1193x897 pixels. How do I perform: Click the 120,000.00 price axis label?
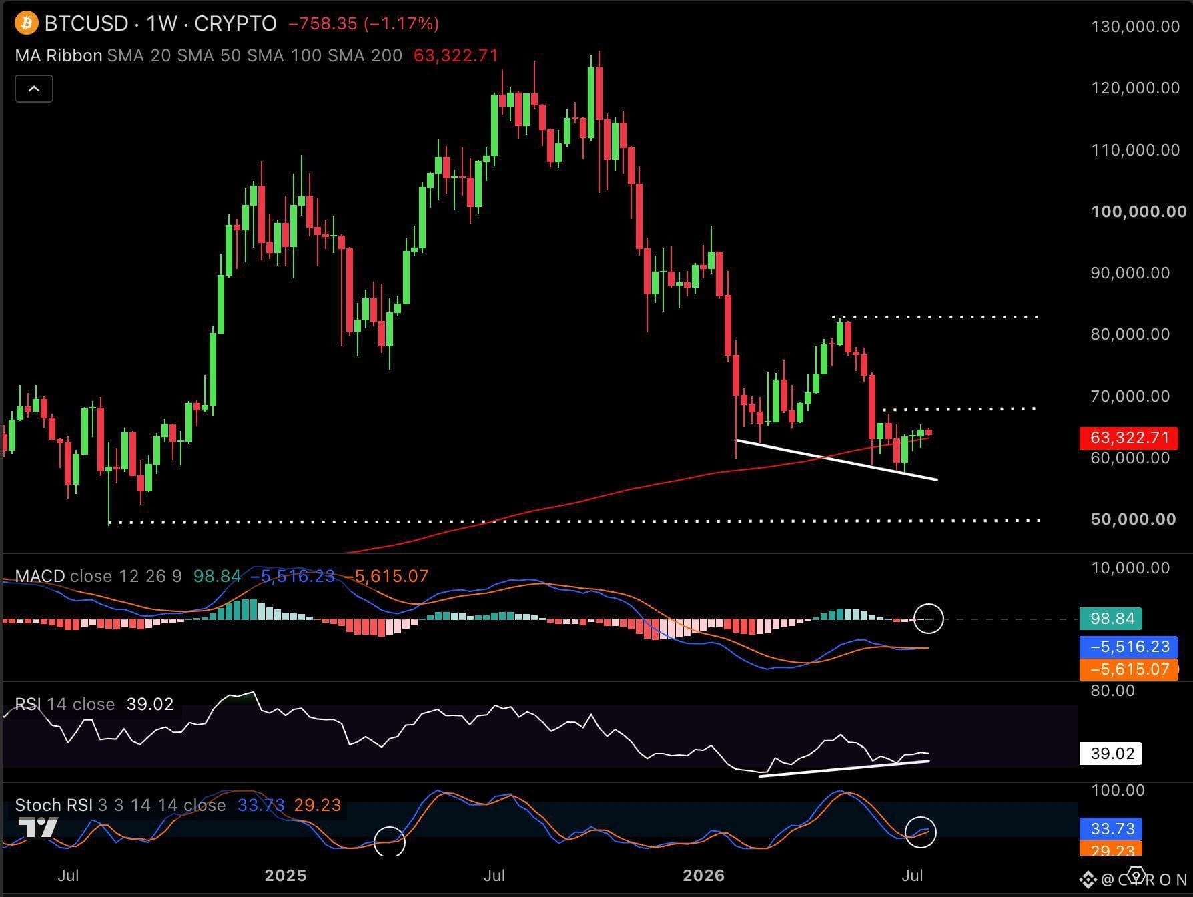tap(1136, 88)
